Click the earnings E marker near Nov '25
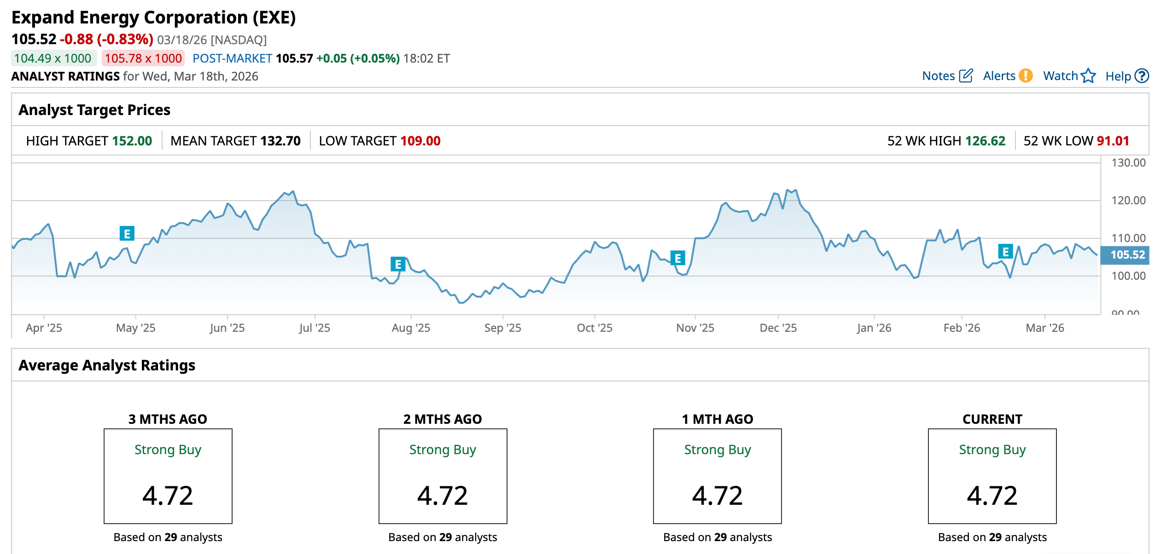Screen dimensions: 1155x554 (678, 258)
